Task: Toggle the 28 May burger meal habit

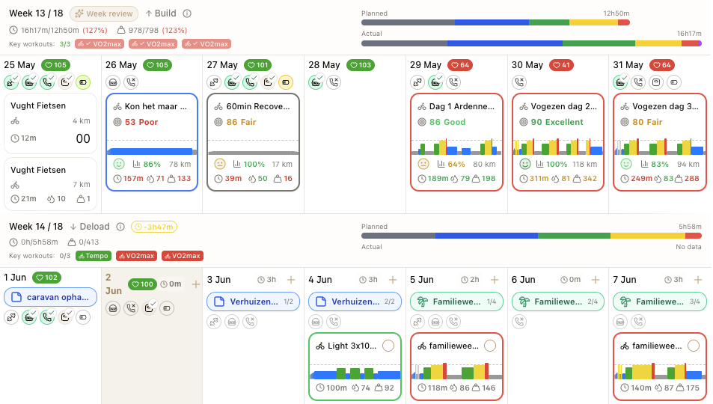Action: pyautogui.click(x=316, y=82)
